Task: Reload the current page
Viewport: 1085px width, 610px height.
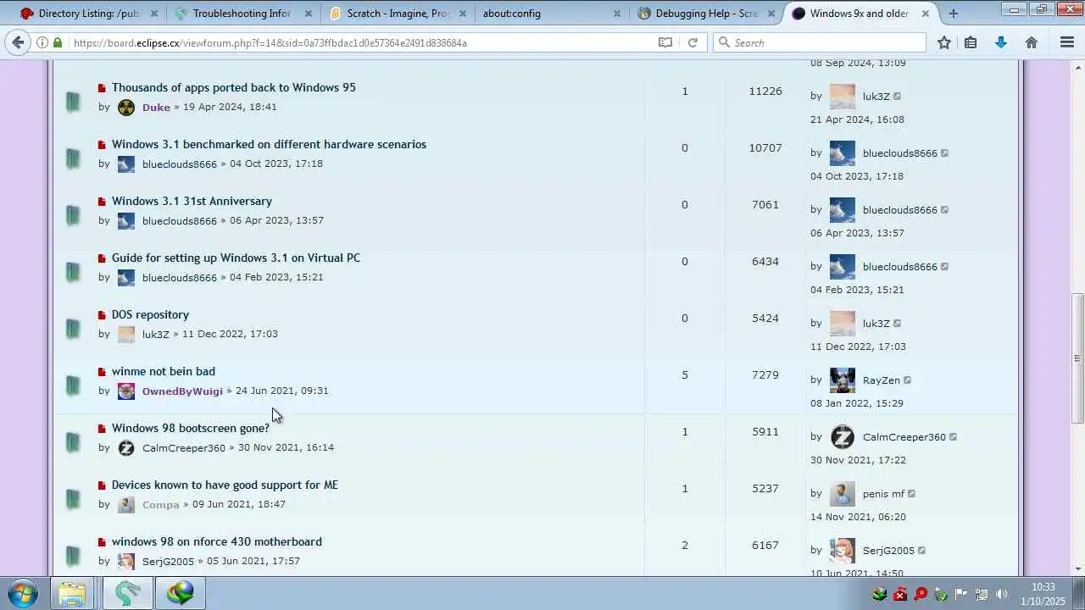Action: 693,42
